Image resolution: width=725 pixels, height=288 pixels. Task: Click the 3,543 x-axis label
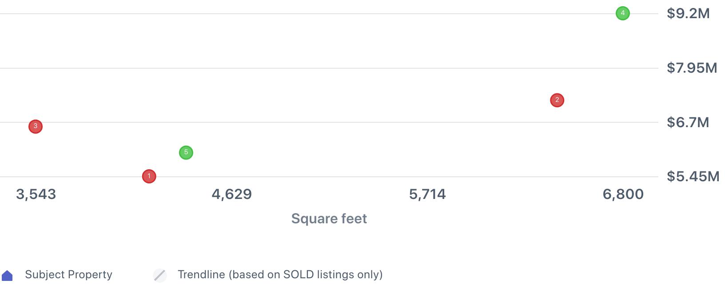pos(36,194)
